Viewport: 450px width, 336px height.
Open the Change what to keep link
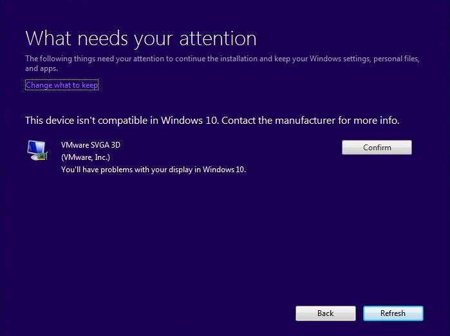62,85
